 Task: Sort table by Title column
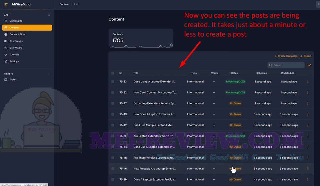tap(137, 73)
